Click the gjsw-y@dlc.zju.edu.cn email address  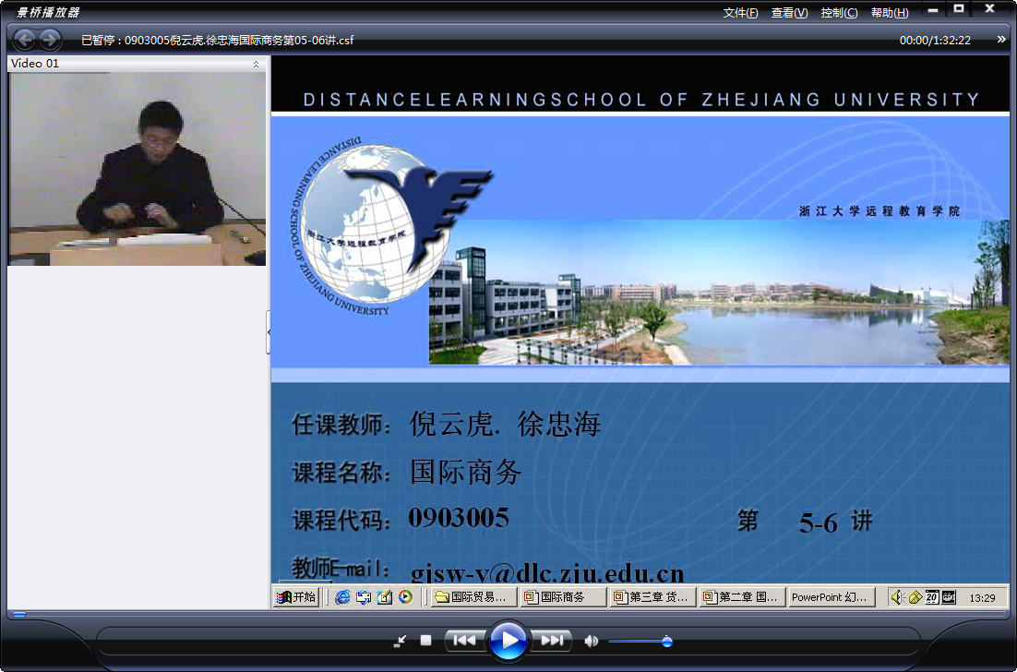coord(547,573)
